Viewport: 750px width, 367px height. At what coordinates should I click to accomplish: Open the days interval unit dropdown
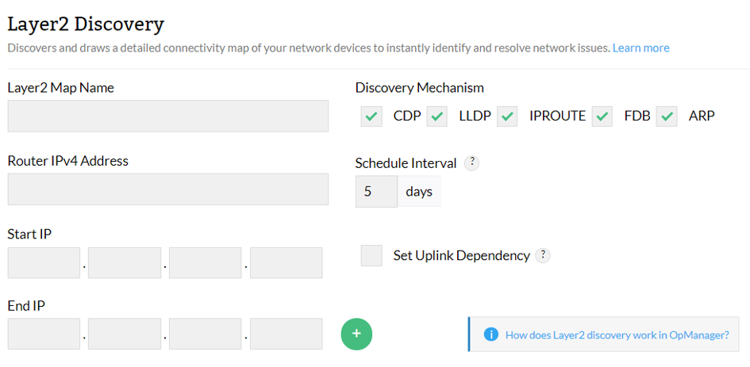[x=419, y=192]
